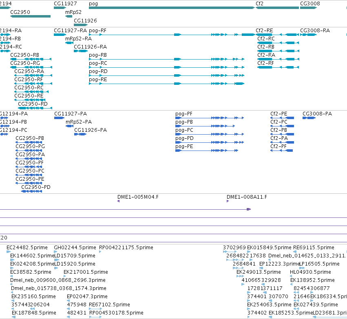
Task: Select protein label CG2950-PG
Action: coord(30,146)
